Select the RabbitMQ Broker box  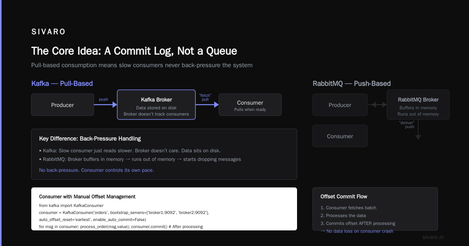[418, 105]
